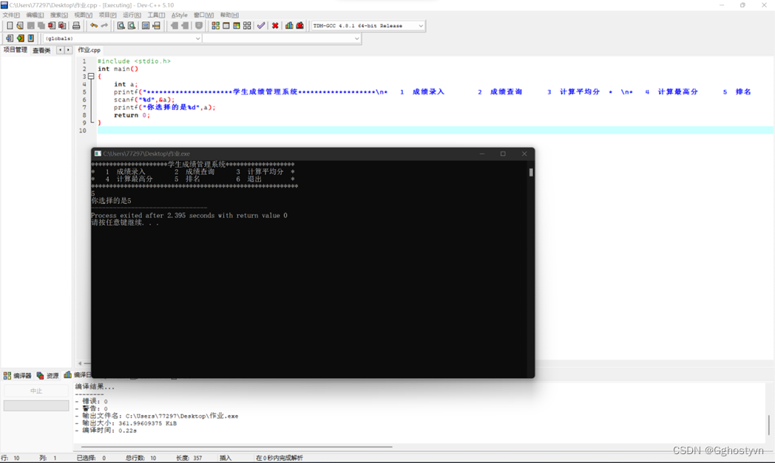Click the scanf("%d",&a); code line
This screenshot has width=775, height=463.
point(143,100)
